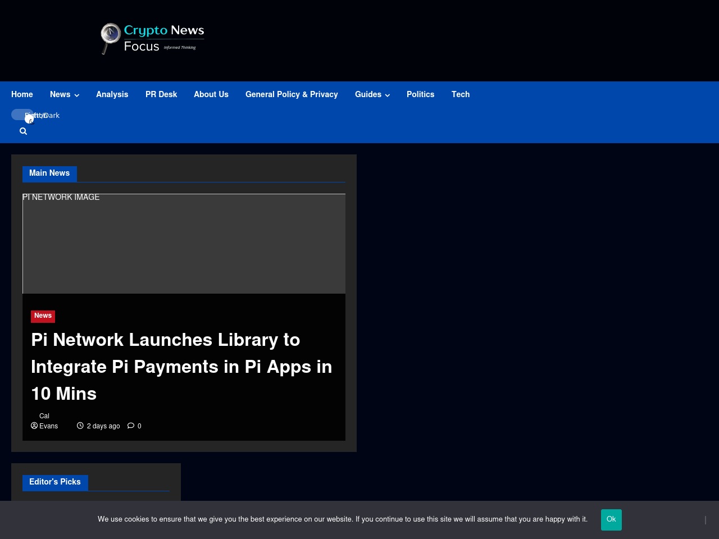This screenshot has height=539, width=719.
Task: Open the Analysis menu item
Action: tap(112, 94)
